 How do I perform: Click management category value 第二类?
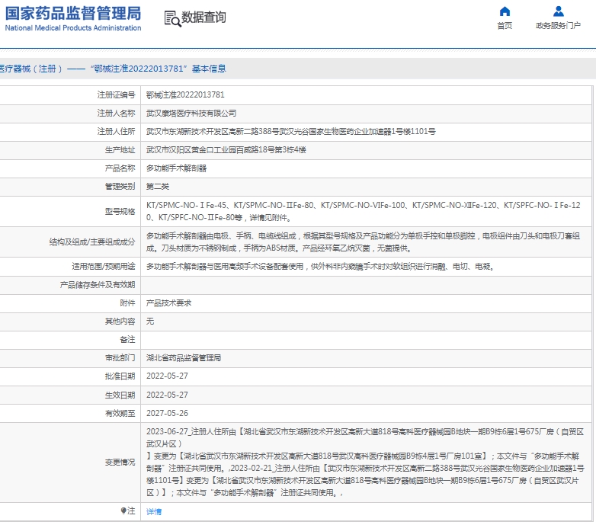158,187
